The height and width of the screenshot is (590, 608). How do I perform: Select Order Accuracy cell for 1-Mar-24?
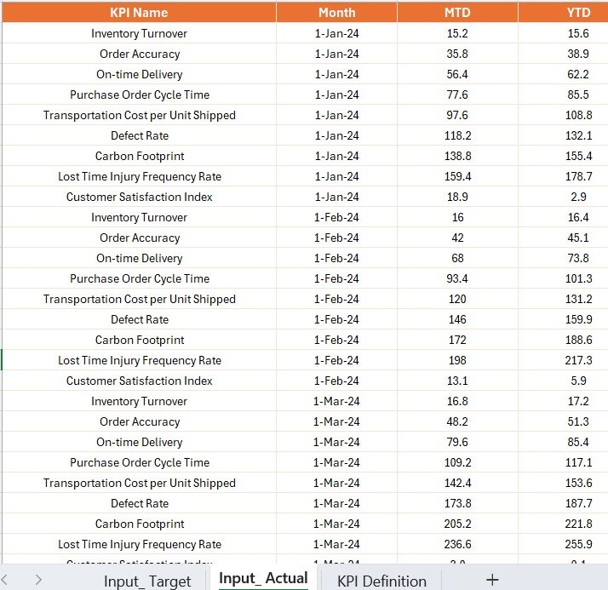[139, 421]
